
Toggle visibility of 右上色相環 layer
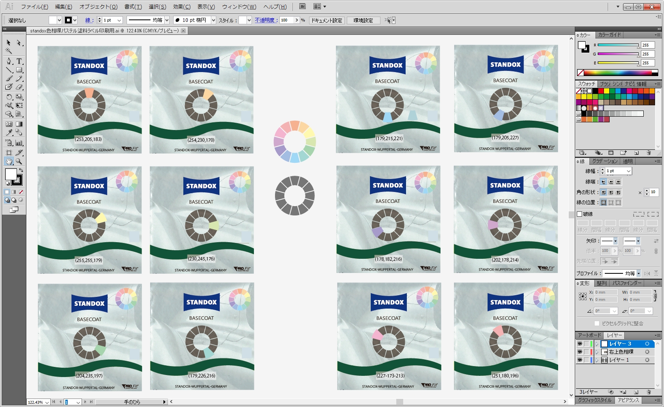(580, 352)
